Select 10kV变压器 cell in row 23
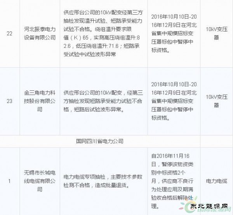 (x=216, y=101)
